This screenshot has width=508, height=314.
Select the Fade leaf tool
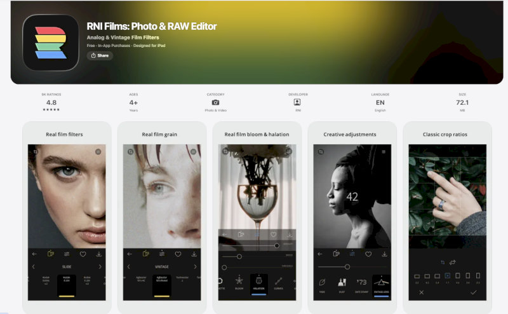[322, 285]
